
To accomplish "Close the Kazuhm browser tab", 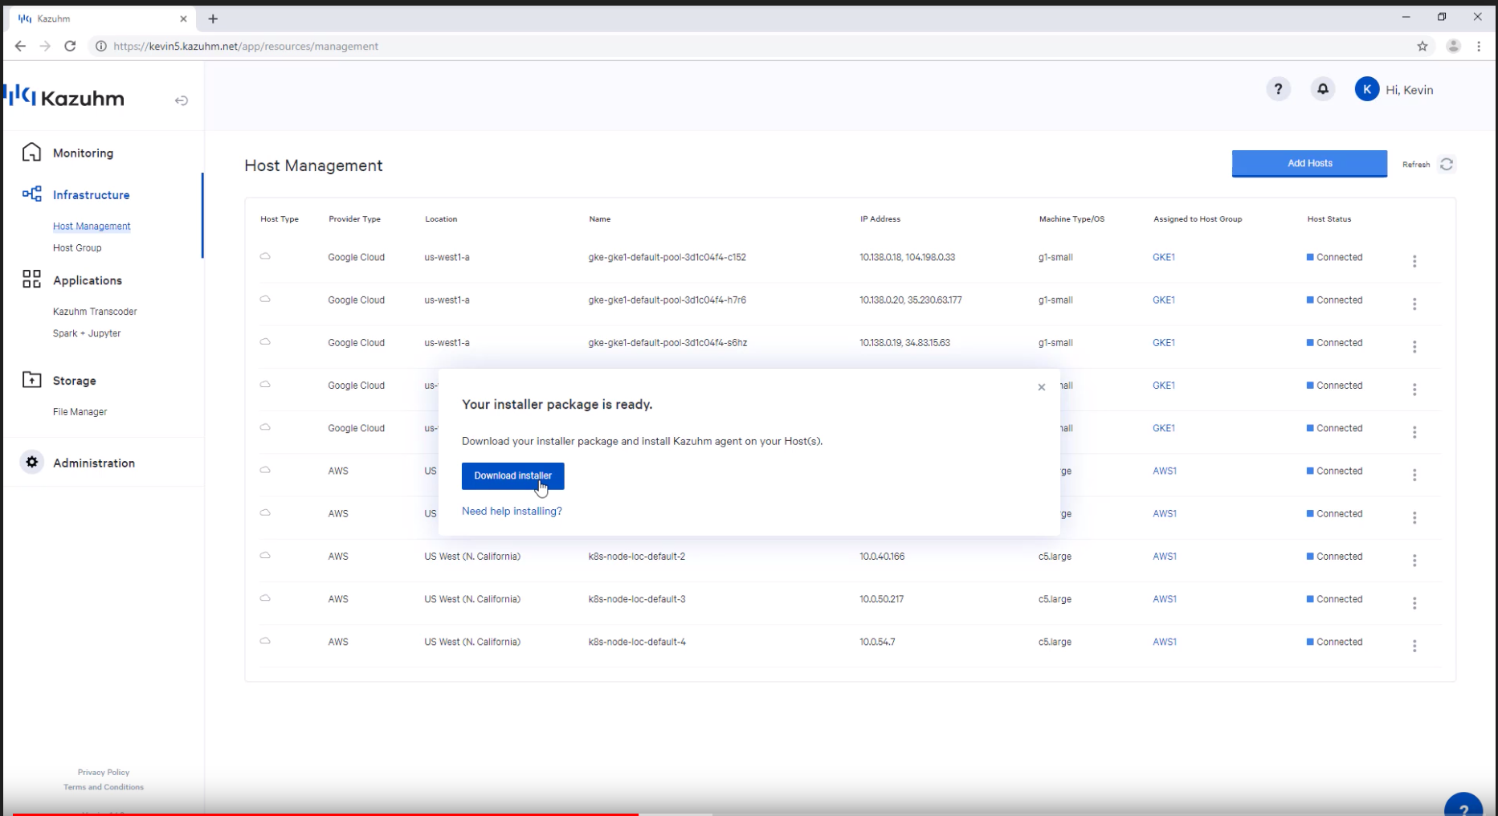I will (x=183, y=18).
